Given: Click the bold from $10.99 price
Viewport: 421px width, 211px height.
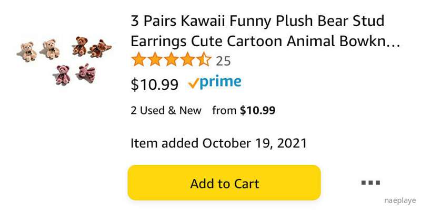Looking at the screenshot, I should pyautogui.click(x=257, y=110).
